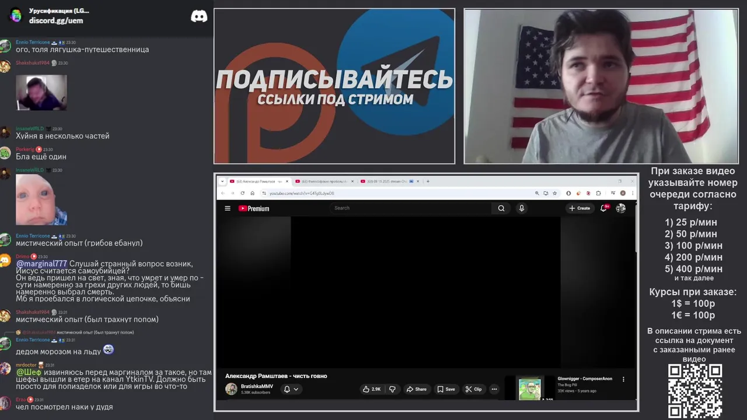The image size is (747, 420).
Task: Click the @marginal777 mention
Action: click(x=41, y=264)
